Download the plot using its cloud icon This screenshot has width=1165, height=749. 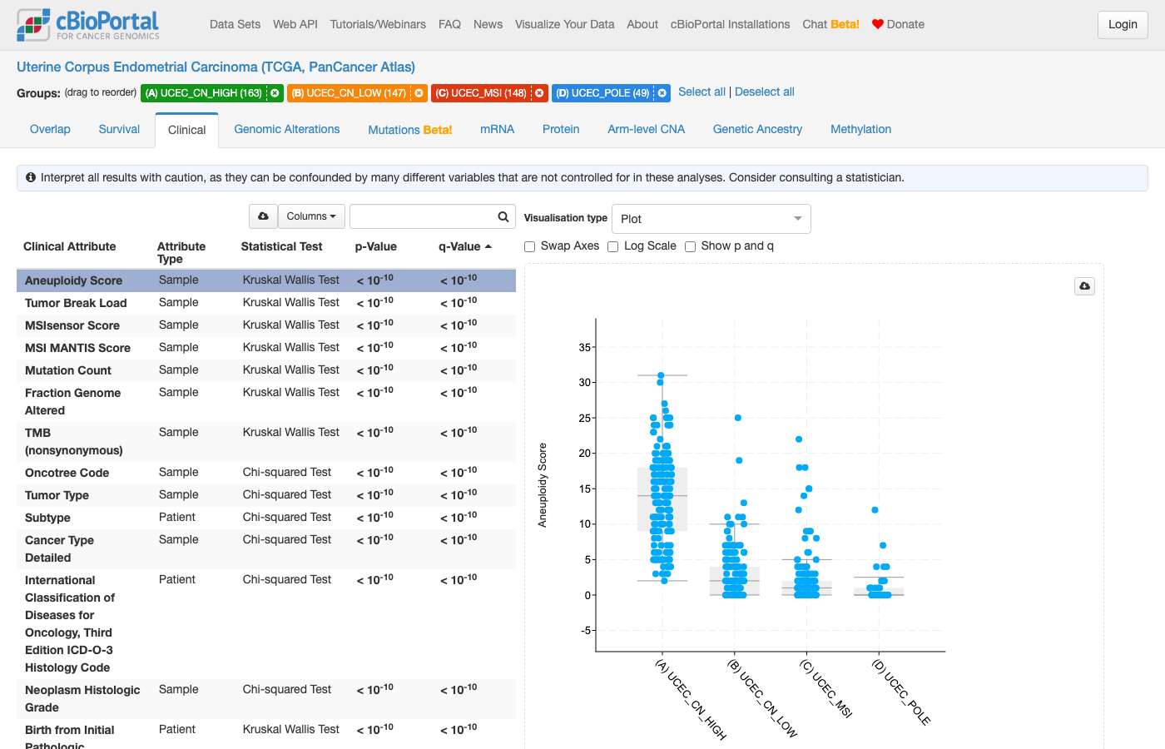[1084, 286]
